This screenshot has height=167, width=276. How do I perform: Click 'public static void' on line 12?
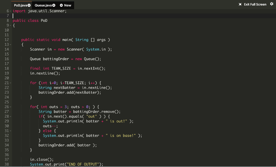pos(41,40)
